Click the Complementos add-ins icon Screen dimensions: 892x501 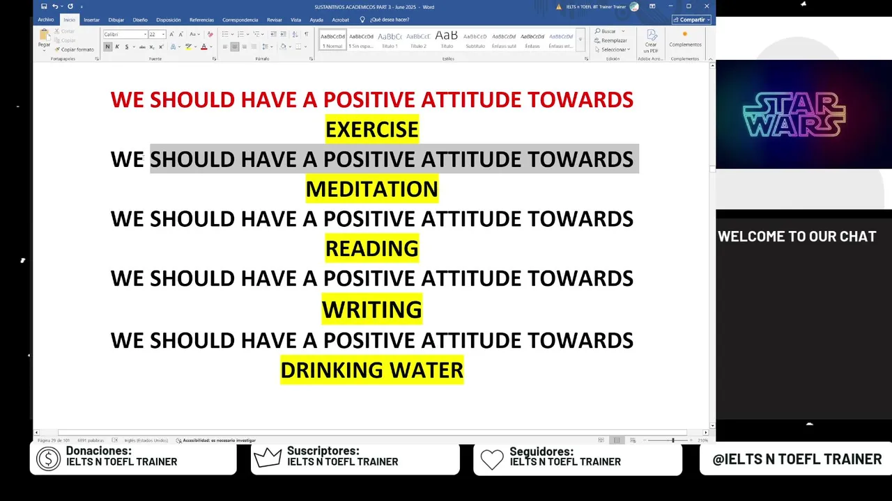point(685,39)
